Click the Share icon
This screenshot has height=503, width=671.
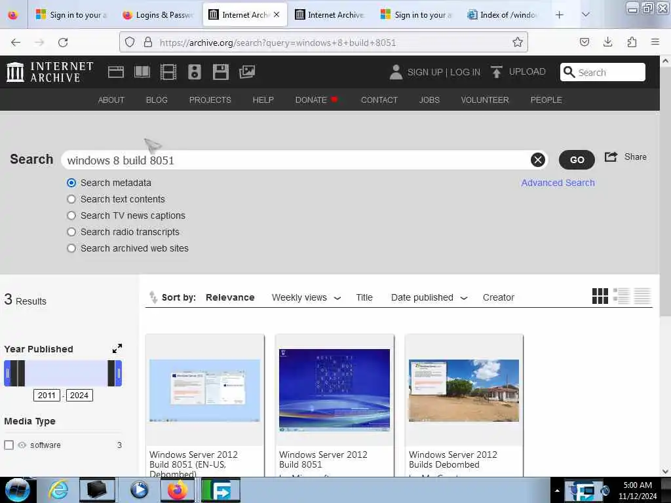pos(611,157)
